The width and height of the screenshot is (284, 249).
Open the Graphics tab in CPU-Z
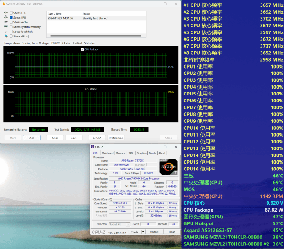tap(142, 153)
